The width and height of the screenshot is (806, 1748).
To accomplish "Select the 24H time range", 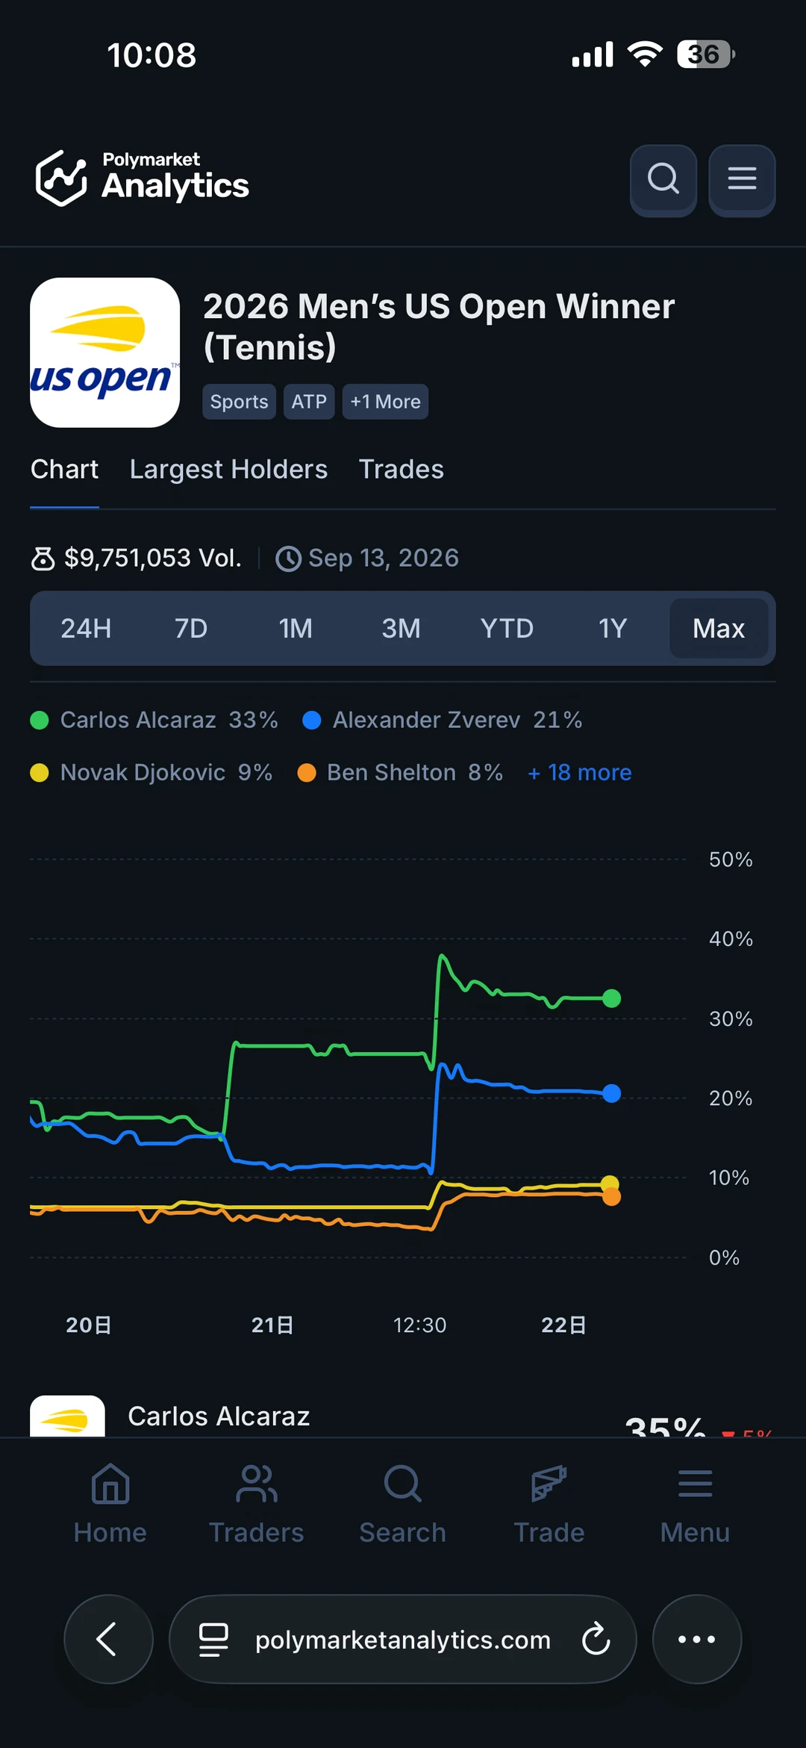I will 86,628.
